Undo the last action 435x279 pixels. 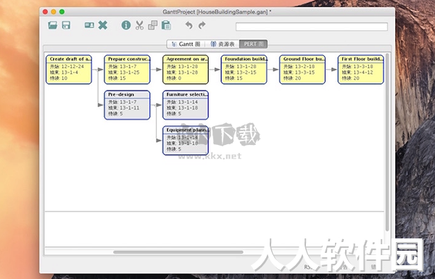(188, 25)
